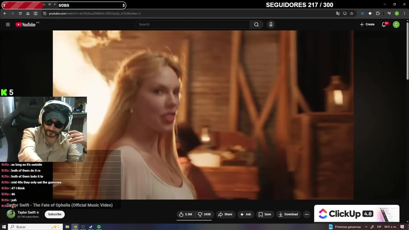Open the blue sound-wave extension icon
The height and width of the screenshot is (230, 409).
362,13
